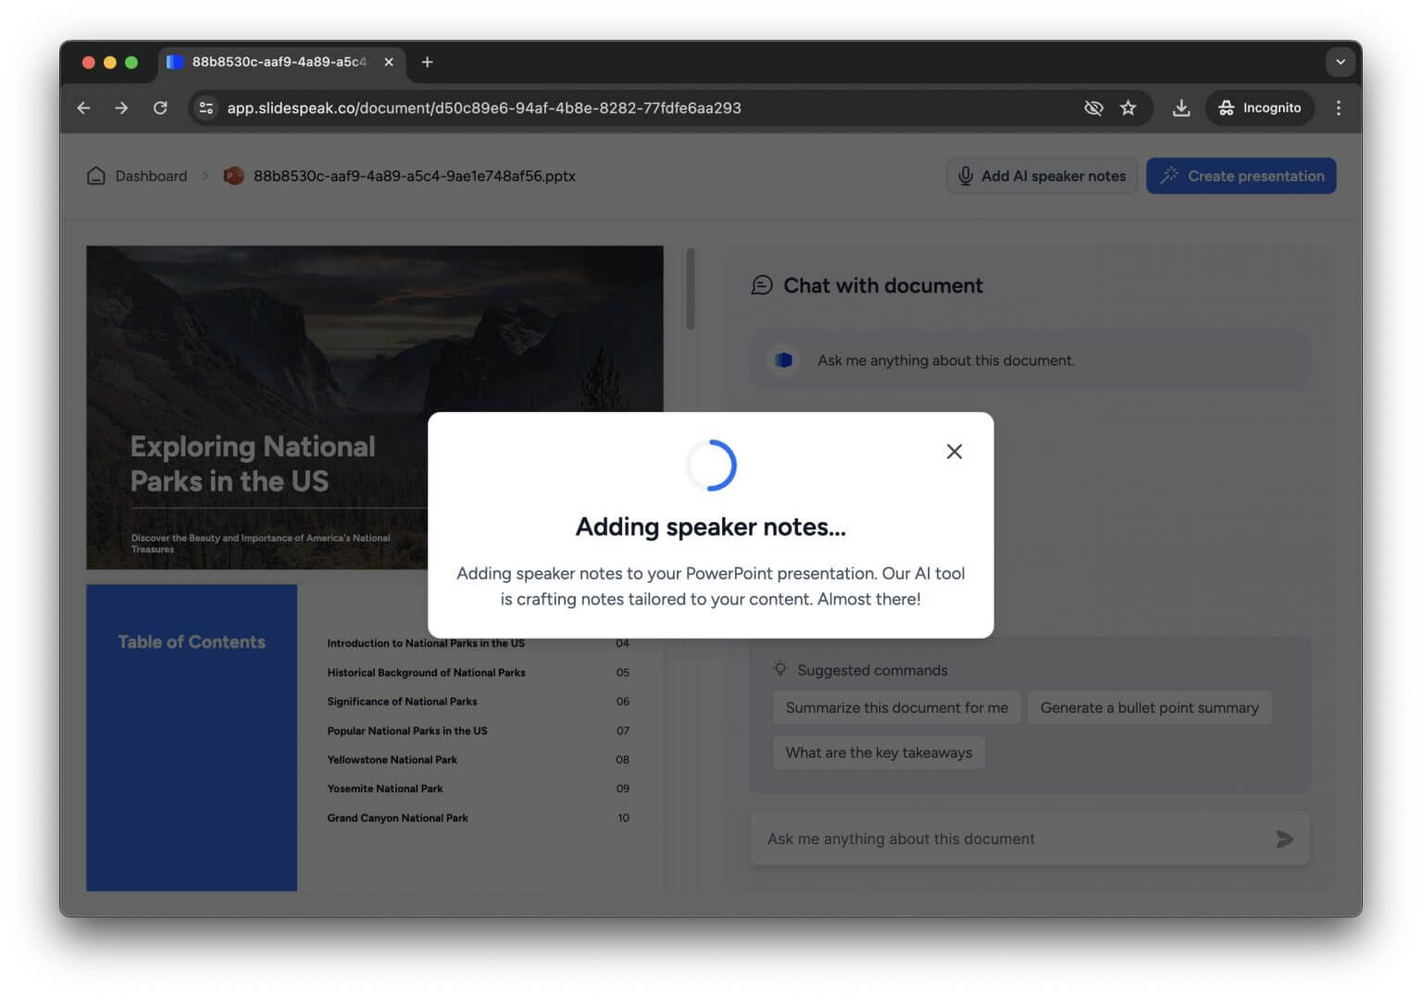The height and width of the screenshot is (996, 1422).
Task: Click the chat bubble icon beside Chat with document
Action: [761, 285]
